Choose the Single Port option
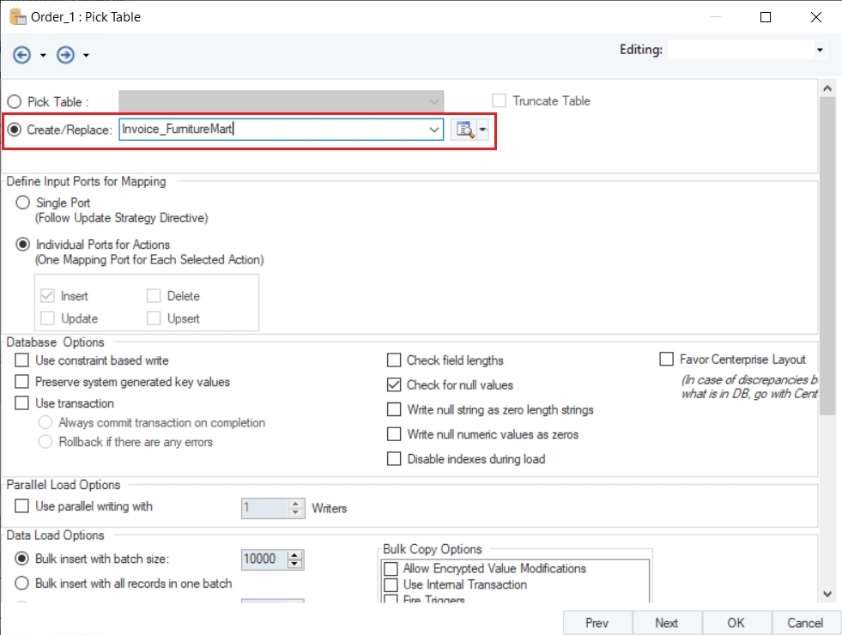The height and width of the screenshot is (635, 842). coord(22,203)
